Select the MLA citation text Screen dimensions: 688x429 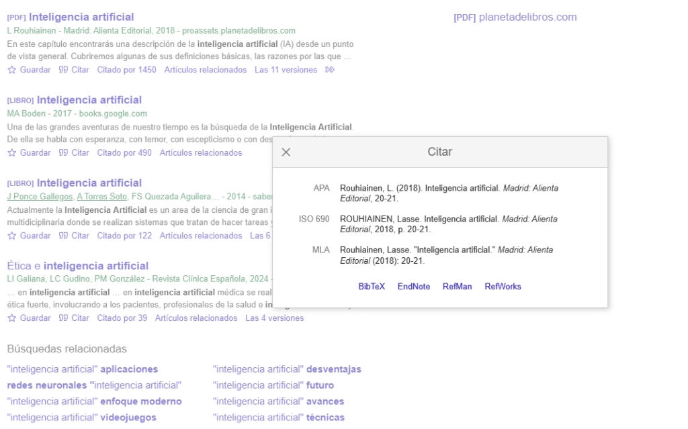(x=446, y=255)
